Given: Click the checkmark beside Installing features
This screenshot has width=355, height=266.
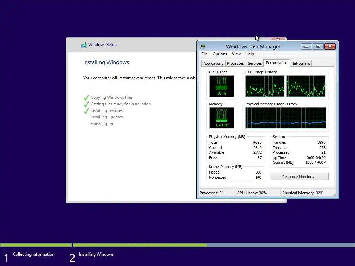Looking at the screenshot, I should click(x=86, y=110).
